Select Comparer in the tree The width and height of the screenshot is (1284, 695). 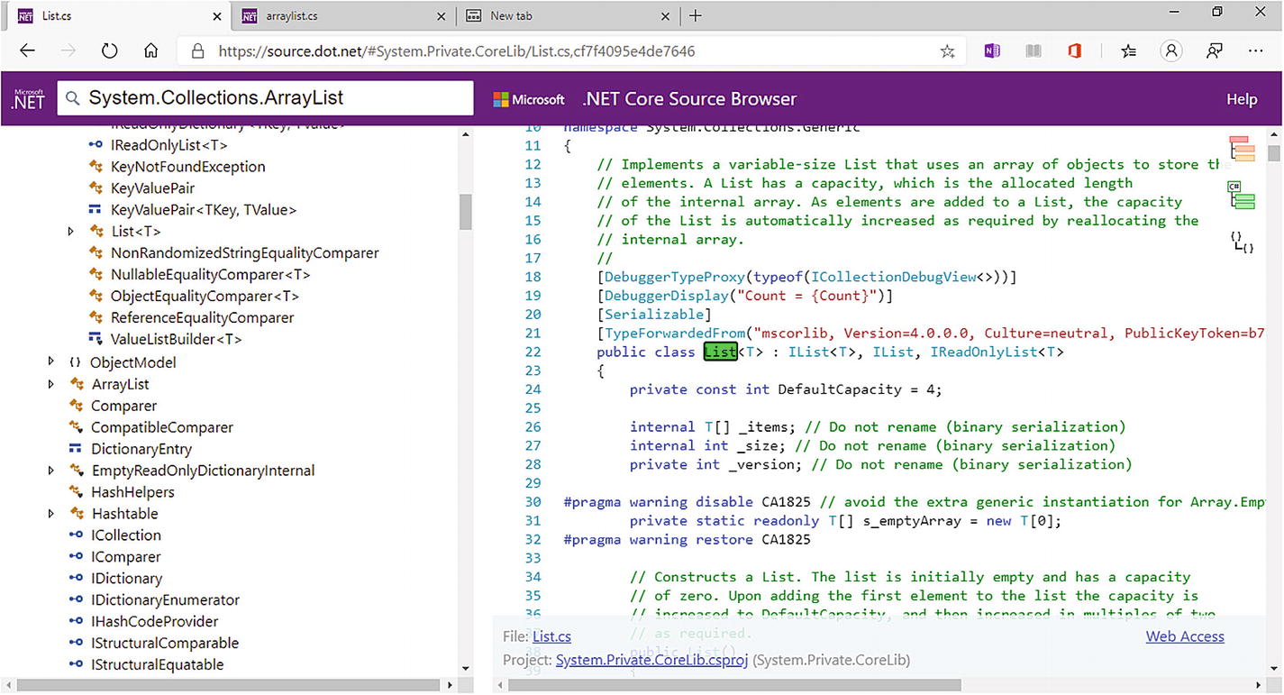pos(123,406)
